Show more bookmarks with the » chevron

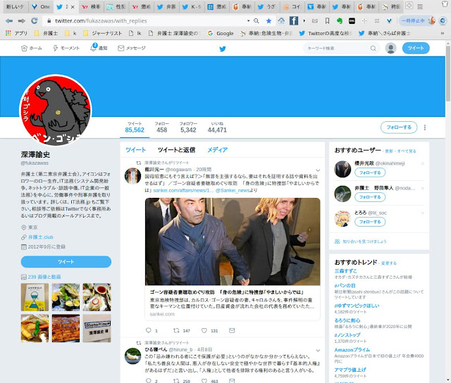pyautogui.click(x=443, y=33)
